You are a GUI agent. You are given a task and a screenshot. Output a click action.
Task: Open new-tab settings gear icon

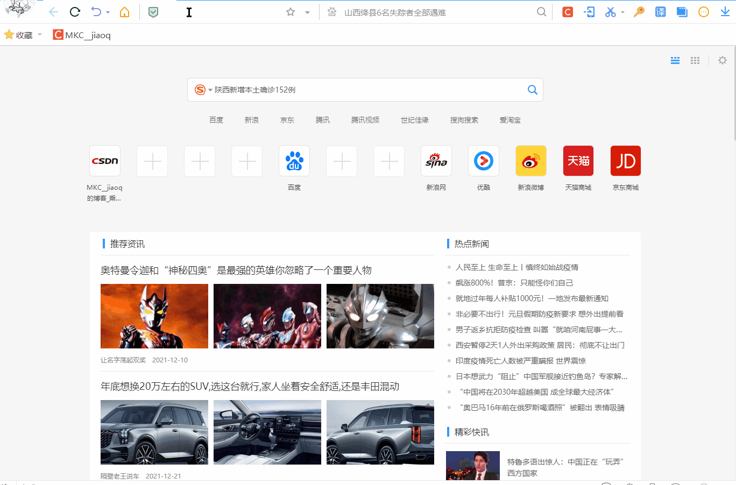click(723, 60)
